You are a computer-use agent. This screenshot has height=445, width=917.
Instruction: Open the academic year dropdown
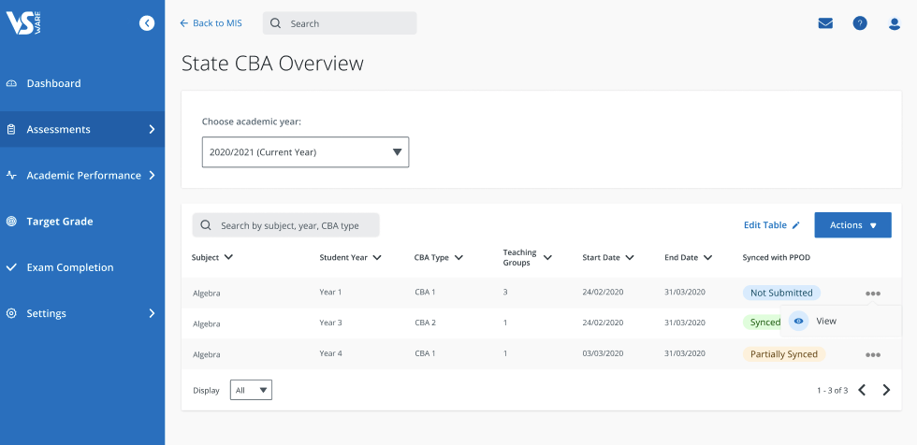coord(305,152)
